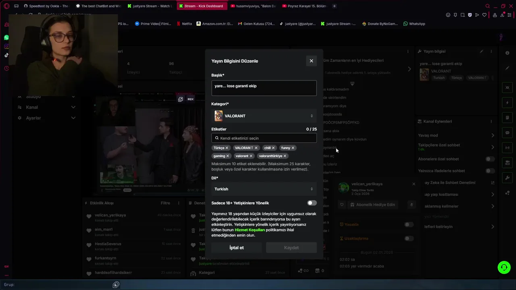Viewport: 516px width, 290px height.
Task: Open the Dil Turkish language dropdown
Action: click(264, 189)
